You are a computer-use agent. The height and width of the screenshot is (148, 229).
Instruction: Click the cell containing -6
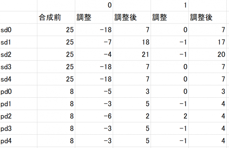coord(94,116)
